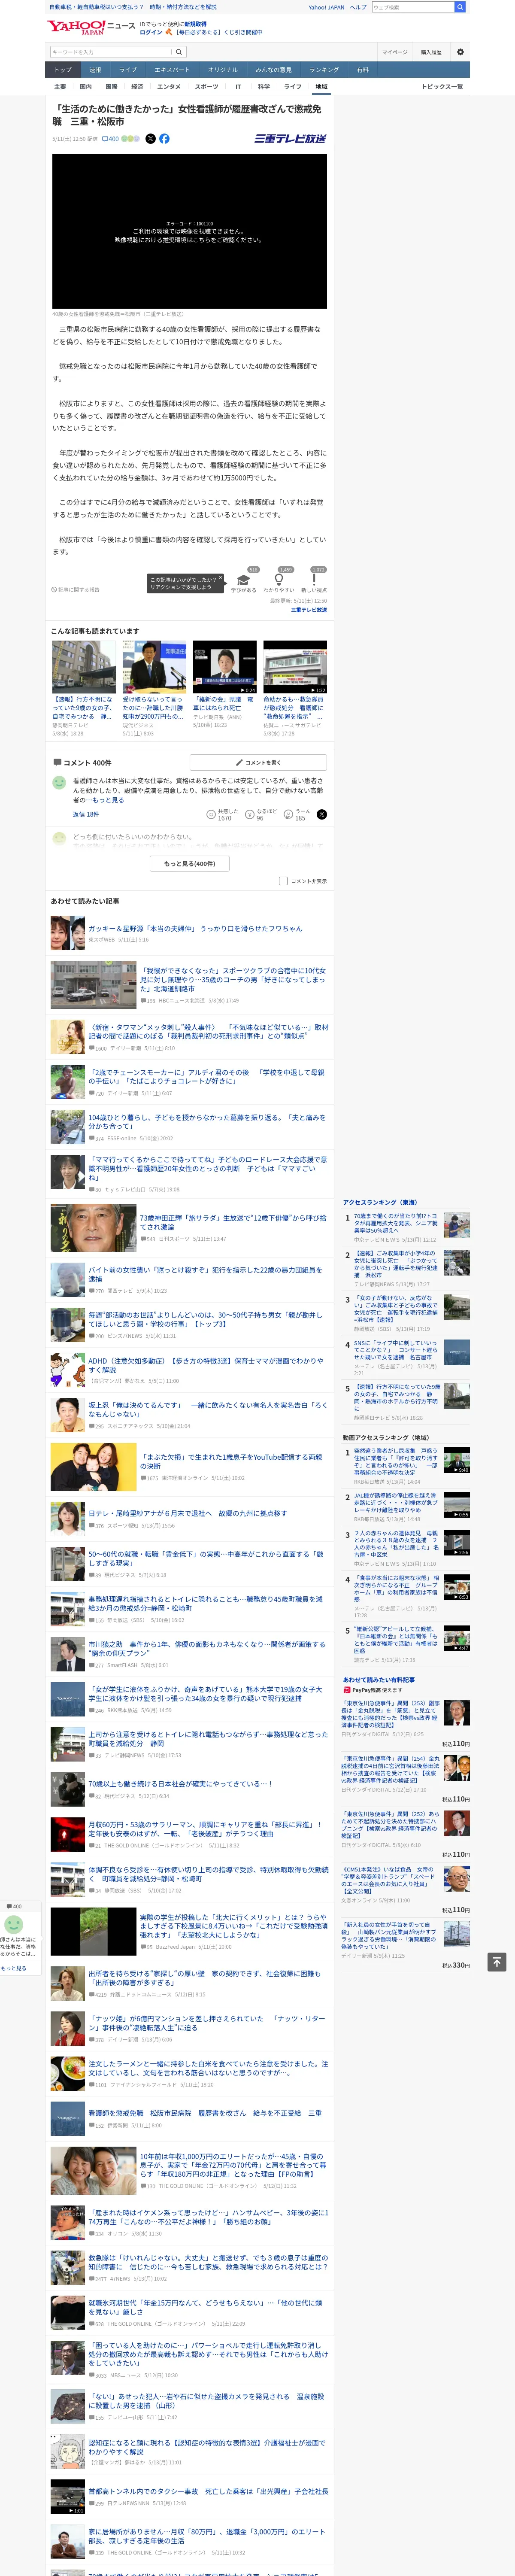Select the 経済 category
The width and height of the screenshot is (515, 2576).
point(137,87)
